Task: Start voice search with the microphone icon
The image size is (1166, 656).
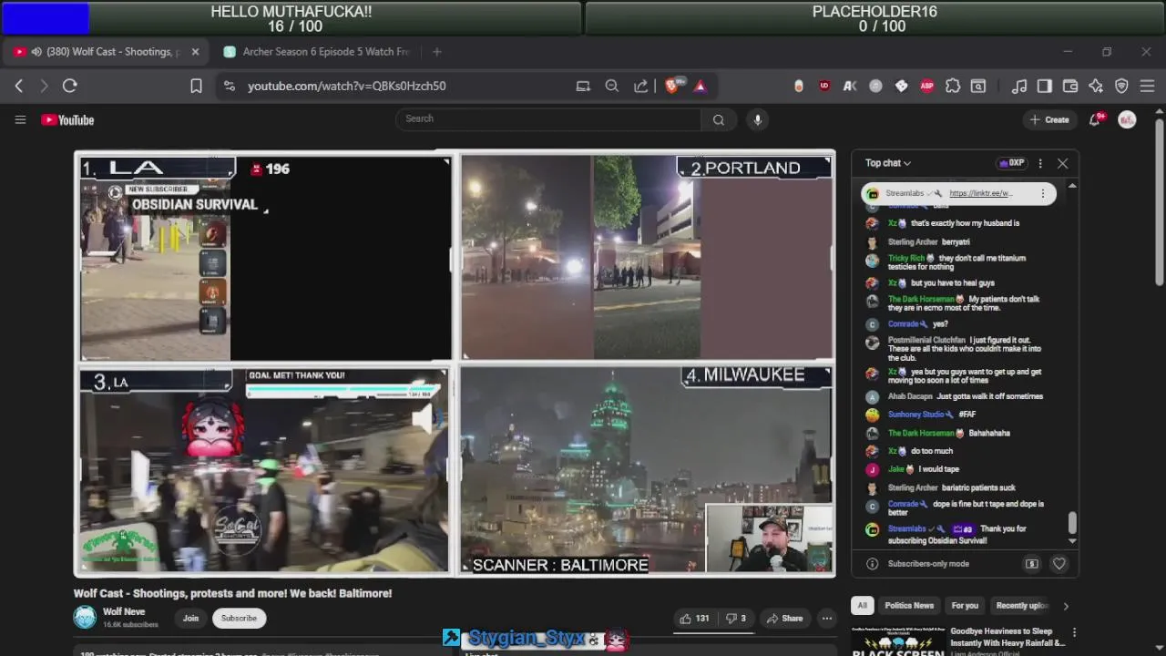Action: pyautogui.click(x=757, y=119)
